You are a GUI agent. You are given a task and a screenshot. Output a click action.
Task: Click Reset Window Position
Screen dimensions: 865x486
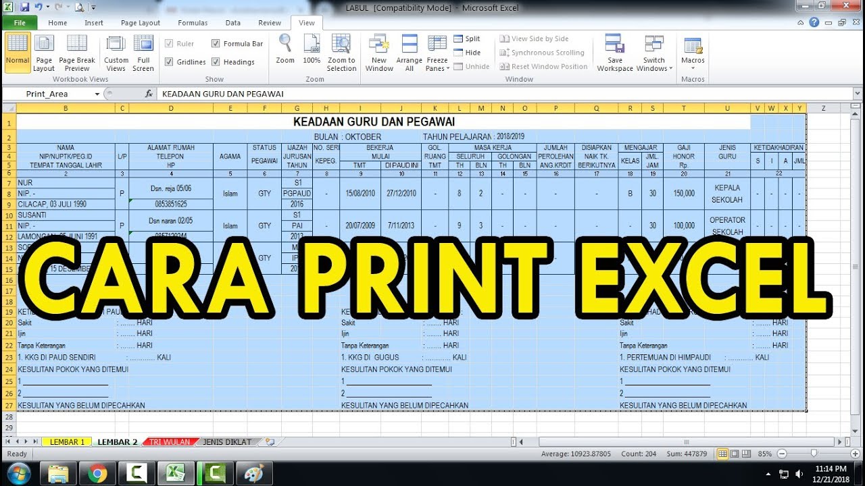pos(544,66)
